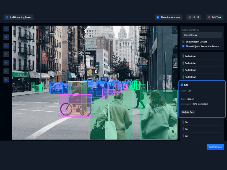
Task: Enable Show Object Details checkbox
Action: point(183,42)
